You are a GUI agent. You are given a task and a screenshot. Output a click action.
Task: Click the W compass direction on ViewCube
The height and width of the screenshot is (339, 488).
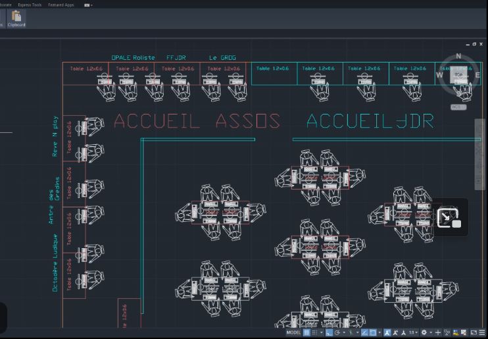tap(439, 75)
